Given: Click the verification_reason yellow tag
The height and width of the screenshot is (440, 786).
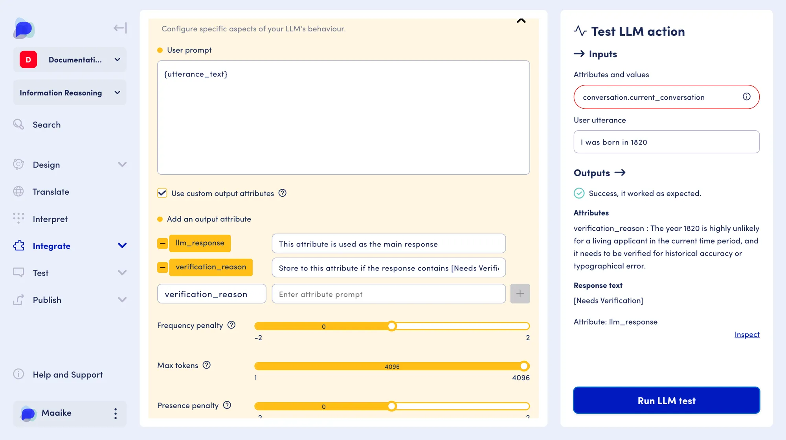Looking at the screenshot, I should (x=211, y=267).
